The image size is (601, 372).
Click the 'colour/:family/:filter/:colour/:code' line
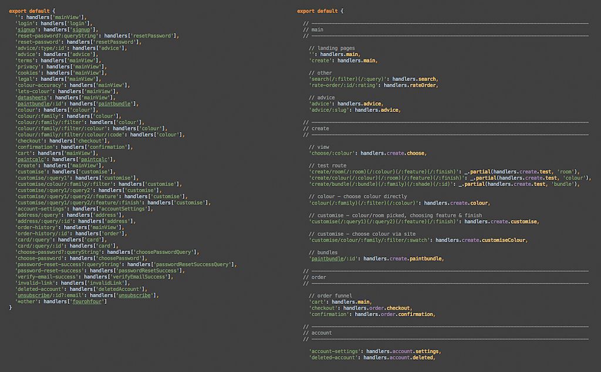click(x=100, y=134)
